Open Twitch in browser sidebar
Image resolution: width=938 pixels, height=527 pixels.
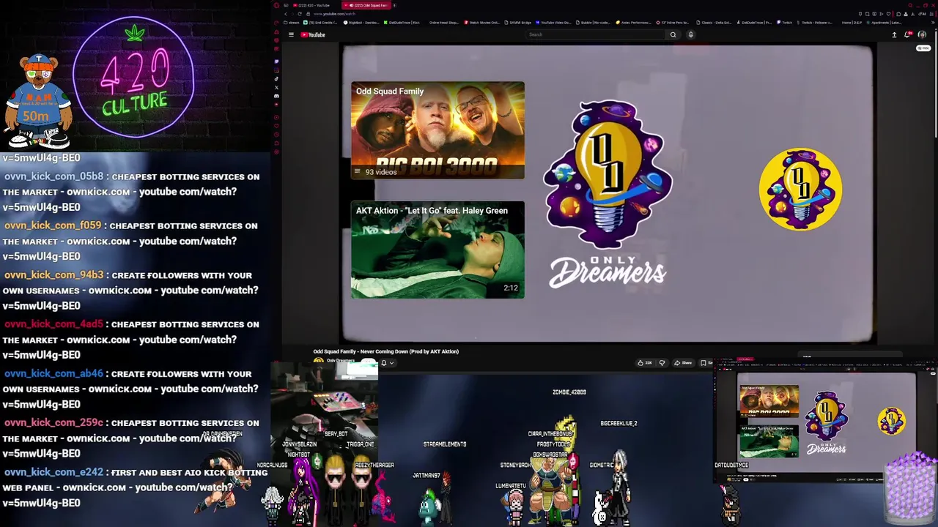(276, 61)
